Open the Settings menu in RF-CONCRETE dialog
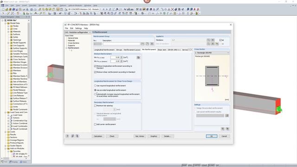 pos(78,28)
